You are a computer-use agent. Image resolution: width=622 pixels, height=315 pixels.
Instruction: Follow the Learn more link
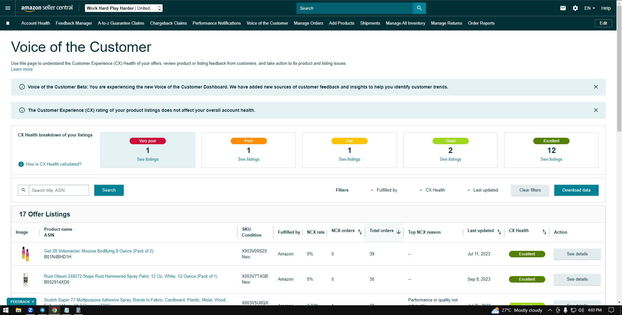[22, 69]
